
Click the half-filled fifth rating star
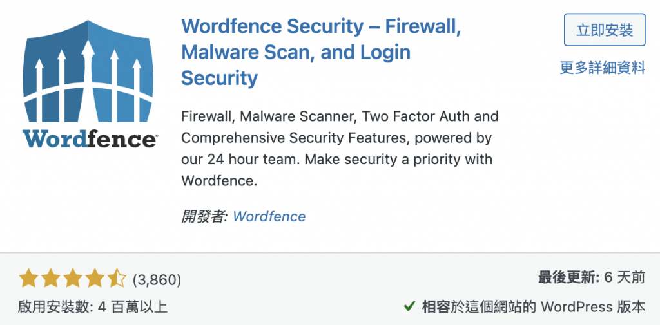tap(117, 279)
